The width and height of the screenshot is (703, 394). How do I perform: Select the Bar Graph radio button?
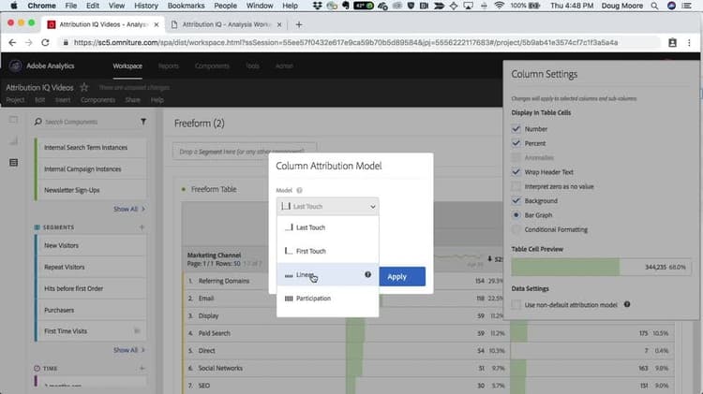[x=516, y=215]
